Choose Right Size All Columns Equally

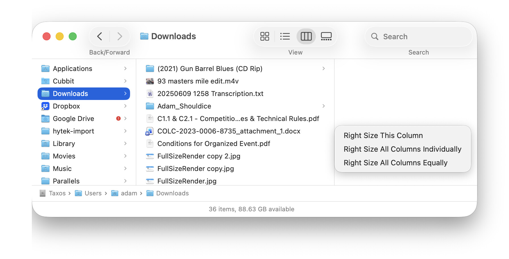click(395, 163)
